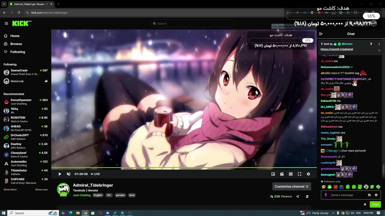The width and height of the screenshot is (385, 216).
Task: Open 19Aq IRL channel
Action: pyautogui.click(x=26, y=111)
